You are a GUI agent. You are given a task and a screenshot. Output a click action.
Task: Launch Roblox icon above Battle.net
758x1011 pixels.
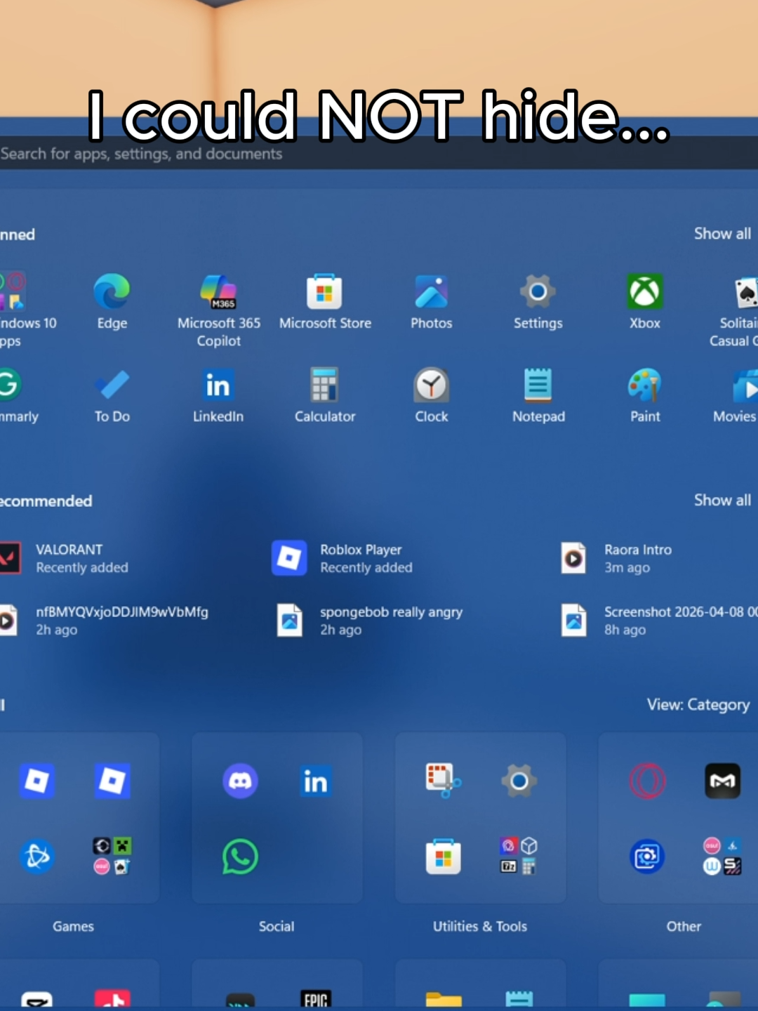(x=37, y=781)
